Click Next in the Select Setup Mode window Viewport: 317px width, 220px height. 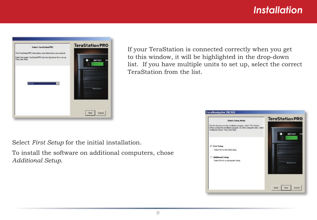pyautogui.click(x=286, y=188)
